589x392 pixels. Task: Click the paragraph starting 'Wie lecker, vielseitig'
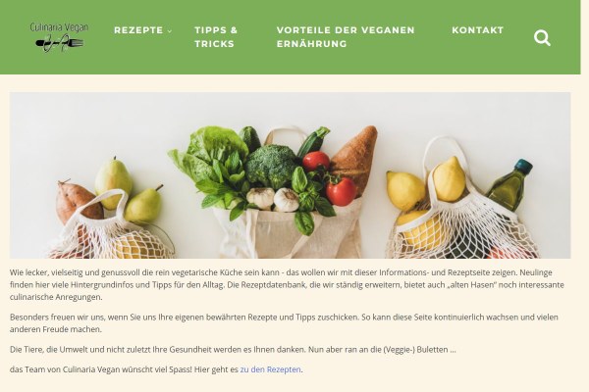coord(287,285)
